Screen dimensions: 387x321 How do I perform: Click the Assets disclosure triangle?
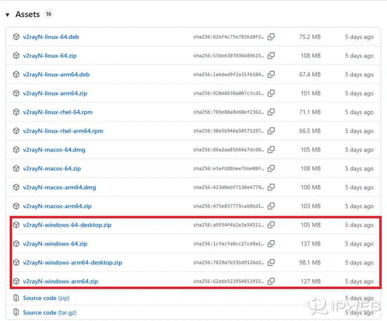7,14
